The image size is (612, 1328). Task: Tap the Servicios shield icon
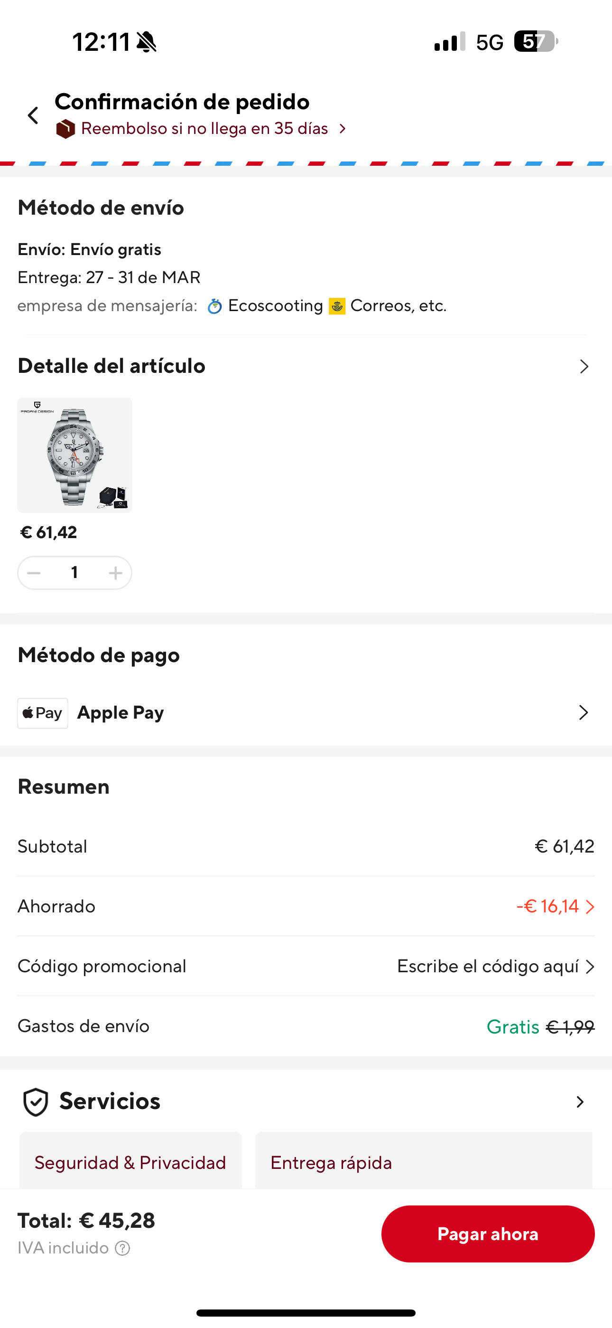coord(36,1102)
